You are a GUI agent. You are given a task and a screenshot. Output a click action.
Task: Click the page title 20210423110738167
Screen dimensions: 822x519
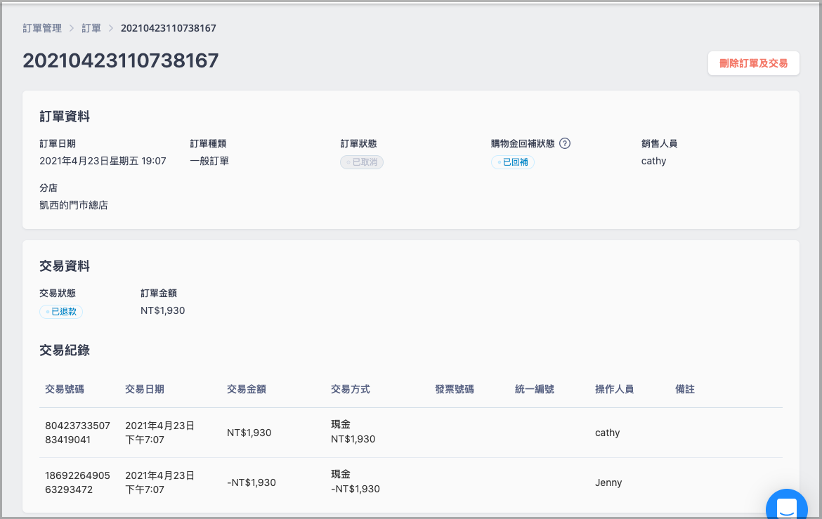pos(121,61)
